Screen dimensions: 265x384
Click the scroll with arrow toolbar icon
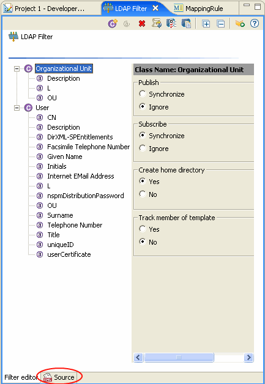(157, 23)
